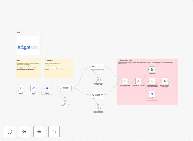Zoom out of the workflow canvas
Image resolution: width=193 pixels, height=141 pixels.
39,132
